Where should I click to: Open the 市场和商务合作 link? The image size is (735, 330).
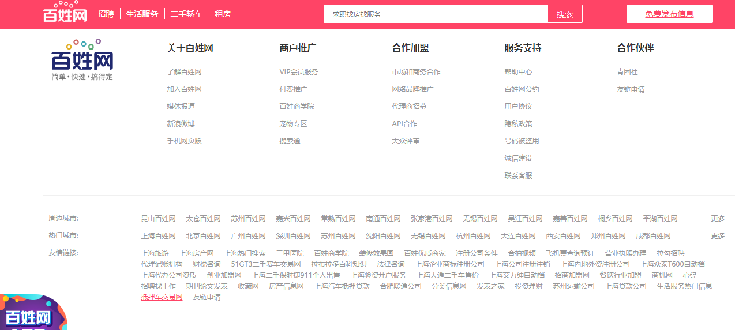click(x=416, y=72)
